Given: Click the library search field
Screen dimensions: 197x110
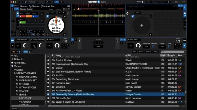Looking at the screenshot, I should click(x=173, y=52).
